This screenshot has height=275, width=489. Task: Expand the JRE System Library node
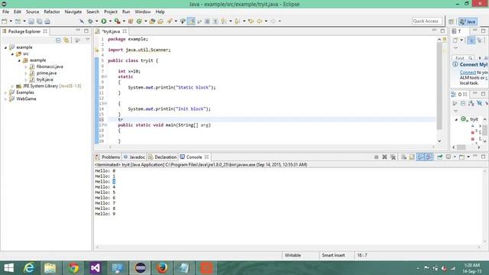point(12,86)
